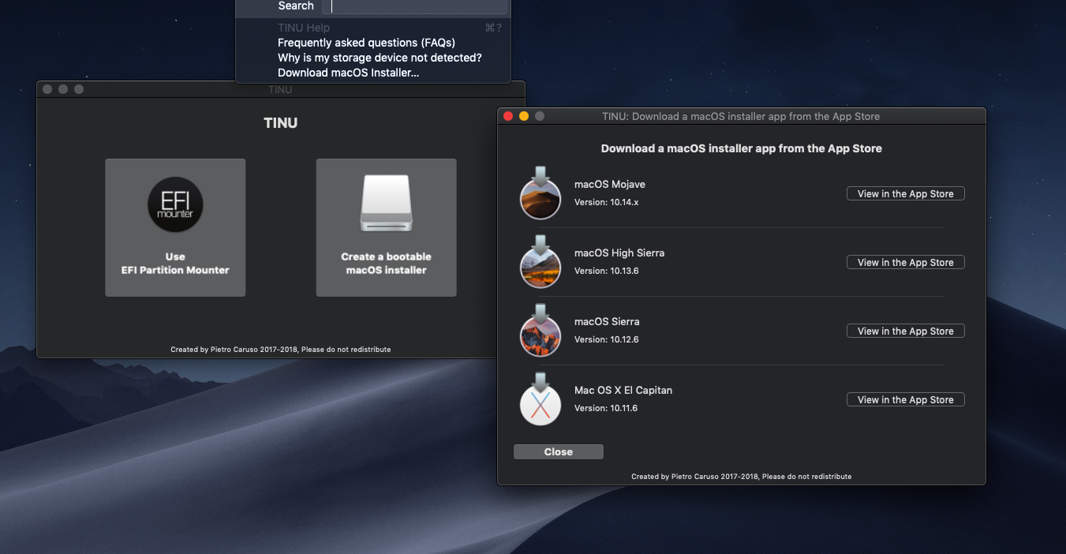The width and height of the screenshot is (1066, 554).
Task: Open Frequently asked questions (FAQs) menu item
Action: 373,43
